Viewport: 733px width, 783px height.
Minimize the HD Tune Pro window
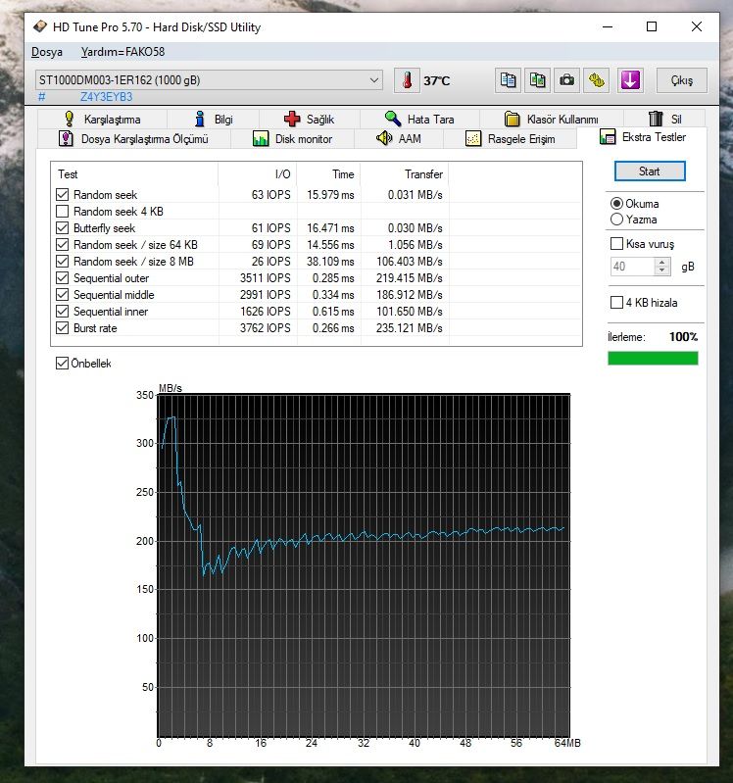(608, 26)
